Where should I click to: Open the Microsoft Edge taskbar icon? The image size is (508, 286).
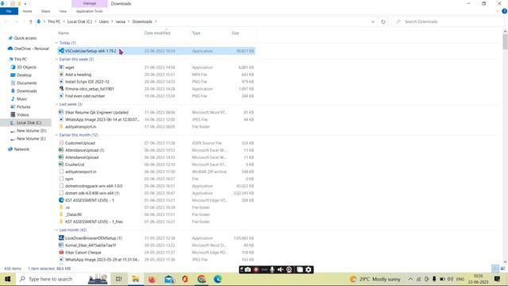pos(217,279)
